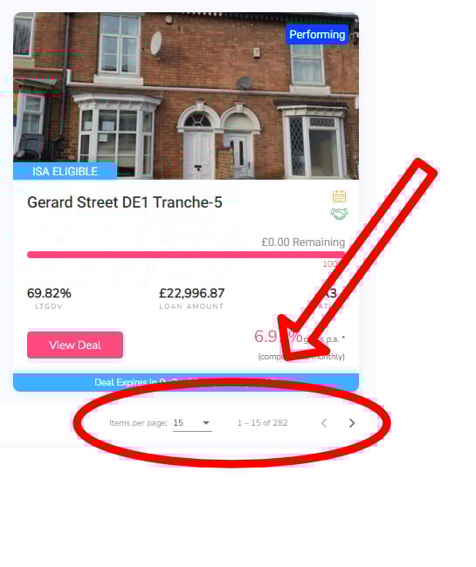
Task: Go to previous page with left chevron
Action: click(324, 423)
